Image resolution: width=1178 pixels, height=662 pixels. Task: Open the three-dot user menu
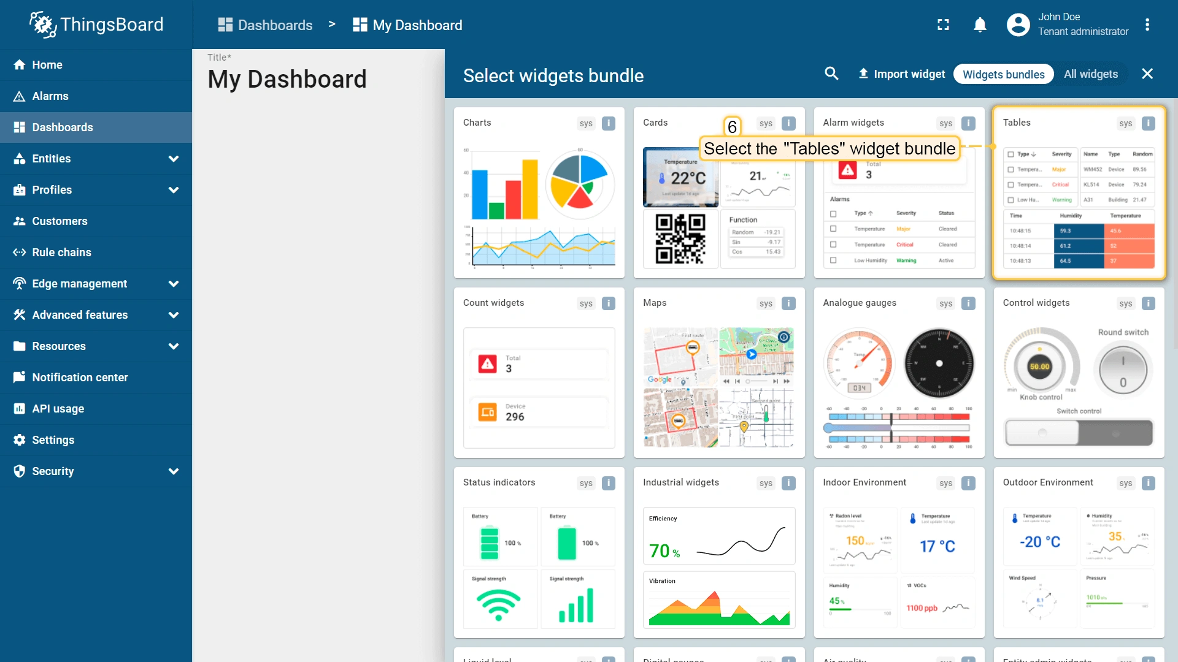[1147, 25]
